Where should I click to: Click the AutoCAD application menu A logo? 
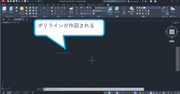coord(3,1)
